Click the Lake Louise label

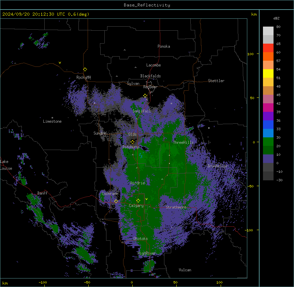[6, 165]
